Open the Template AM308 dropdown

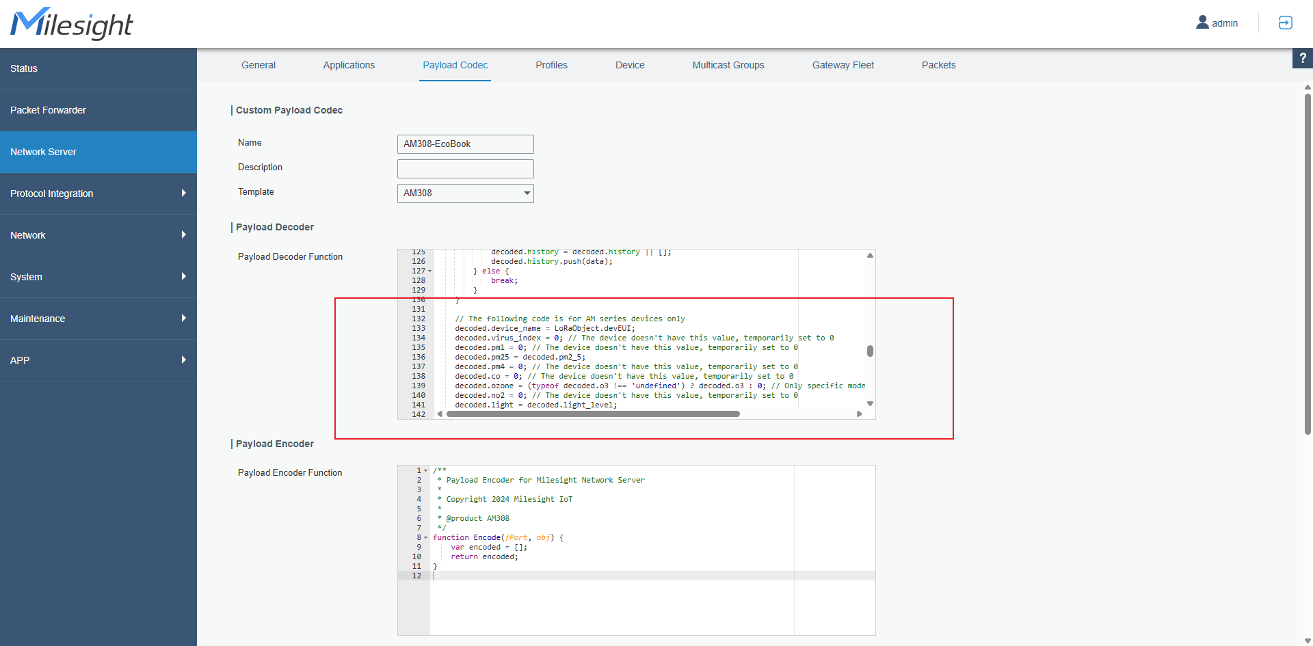(465, 193)
